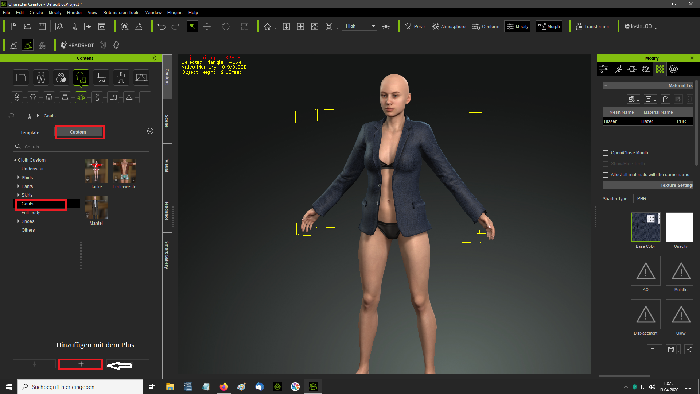Open the Stage curtain content category icon
The width and height of the screenshot is (700, 394).
pos(141,77)
